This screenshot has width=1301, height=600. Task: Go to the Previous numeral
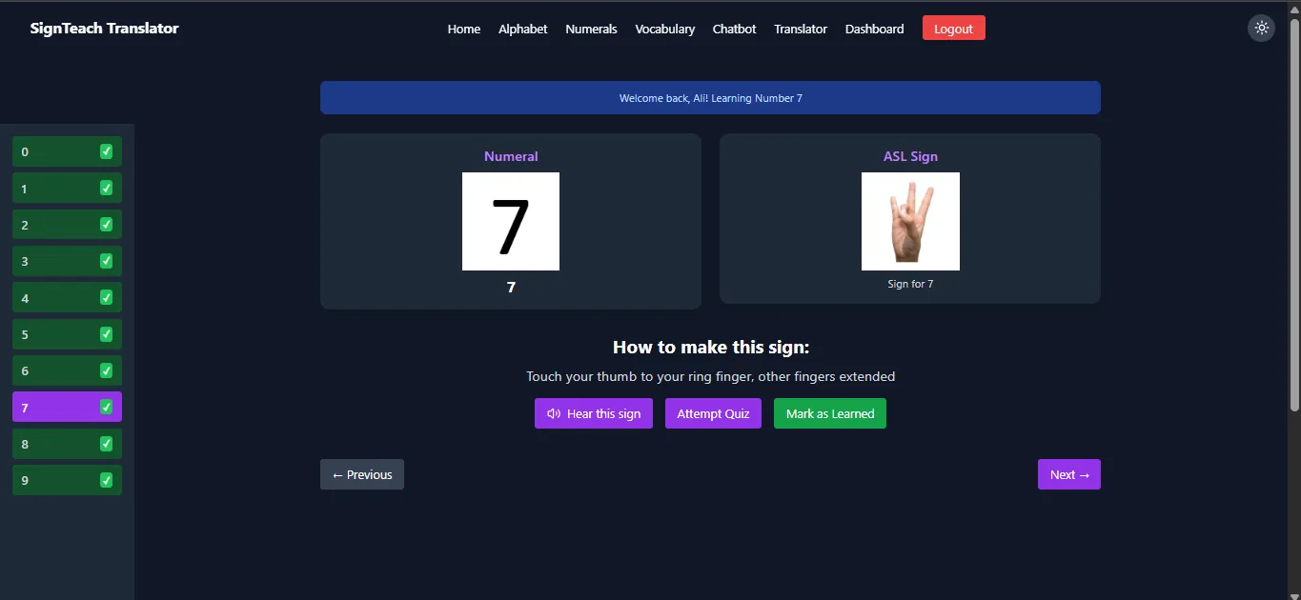pyautogui.click(x=362, y=474)
